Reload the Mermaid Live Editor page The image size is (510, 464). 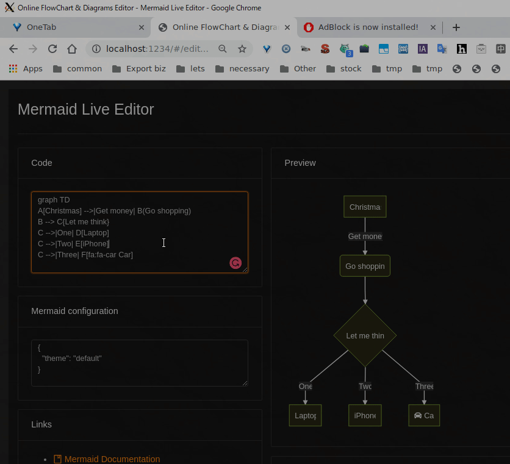pyautogui.click(x=52, y=49)
